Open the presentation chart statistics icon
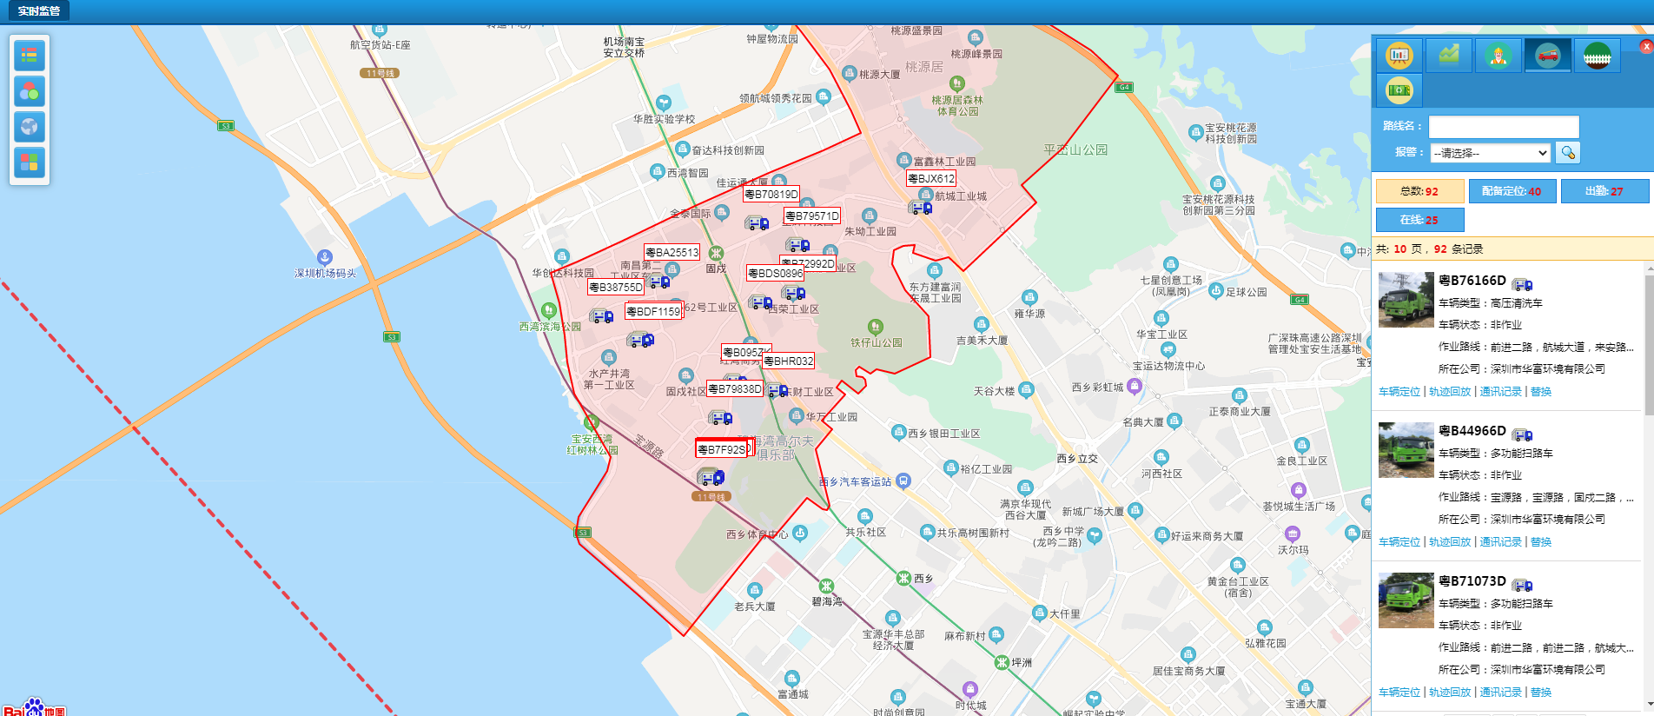 point(1399,56)
